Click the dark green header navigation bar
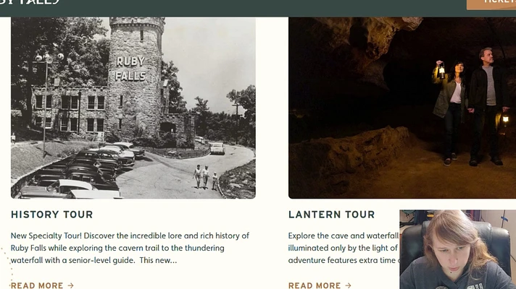Screen dimensions: 516x289 pos(258,8)
